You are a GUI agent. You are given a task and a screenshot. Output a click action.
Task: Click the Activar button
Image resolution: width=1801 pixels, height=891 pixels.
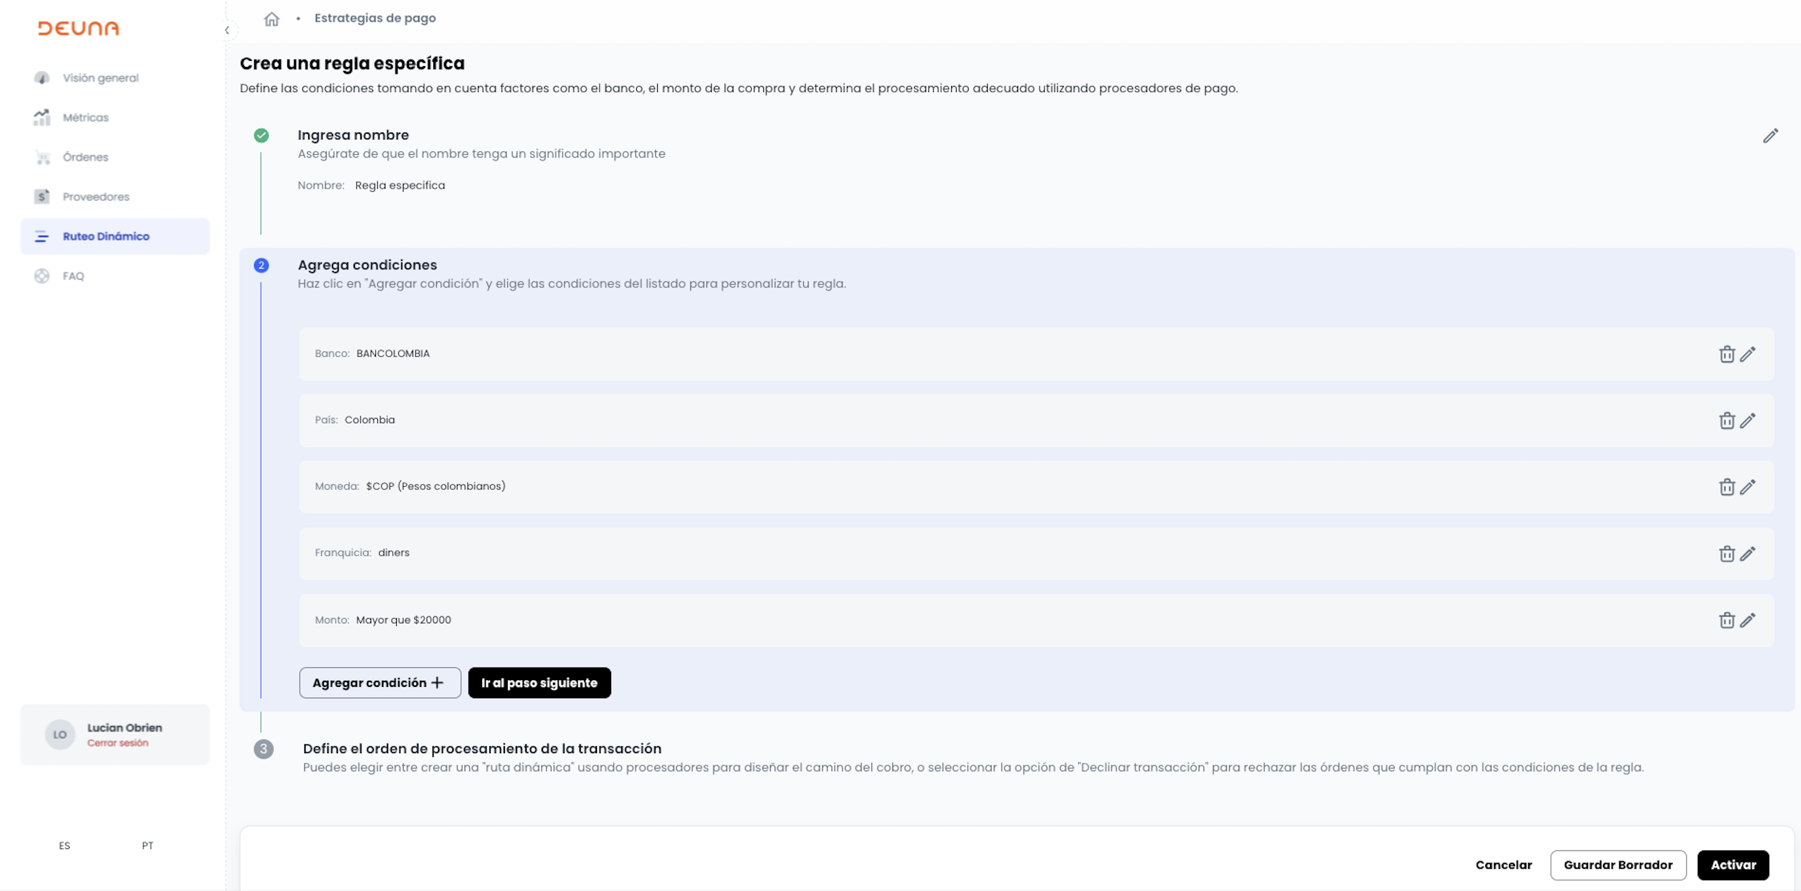pos(1733,865)
